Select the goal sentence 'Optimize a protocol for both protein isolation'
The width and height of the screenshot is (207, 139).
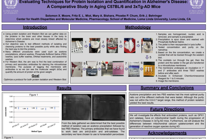click(35, 80)
